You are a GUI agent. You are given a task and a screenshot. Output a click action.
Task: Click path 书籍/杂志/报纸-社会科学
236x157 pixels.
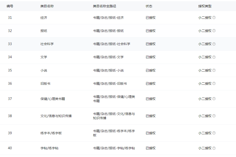coord(112,44)
